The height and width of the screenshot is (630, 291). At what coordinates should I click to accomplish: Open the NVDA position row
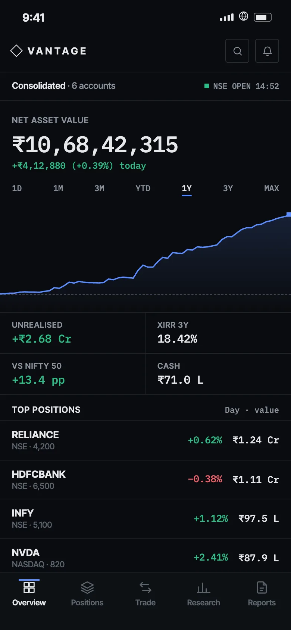pos(145,556)
